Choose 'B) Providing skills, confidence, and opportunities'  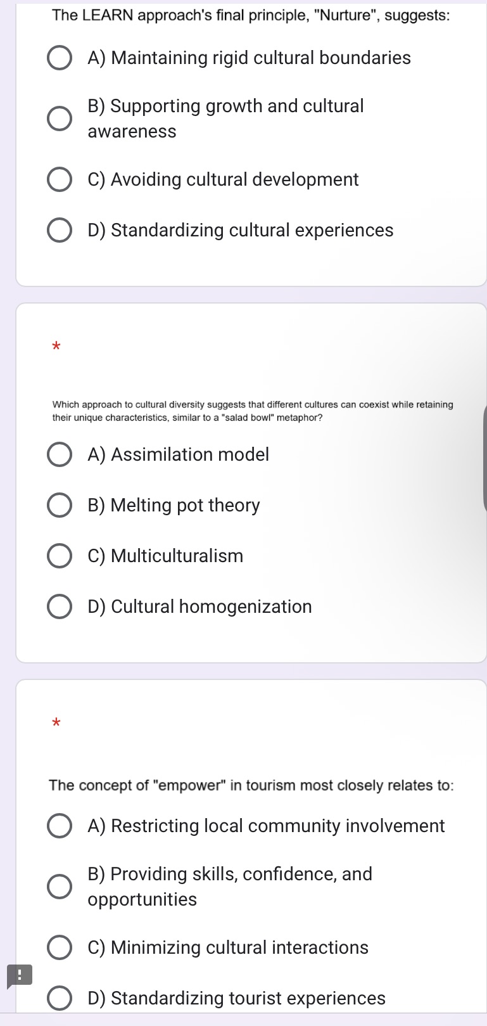pos(60,887)
